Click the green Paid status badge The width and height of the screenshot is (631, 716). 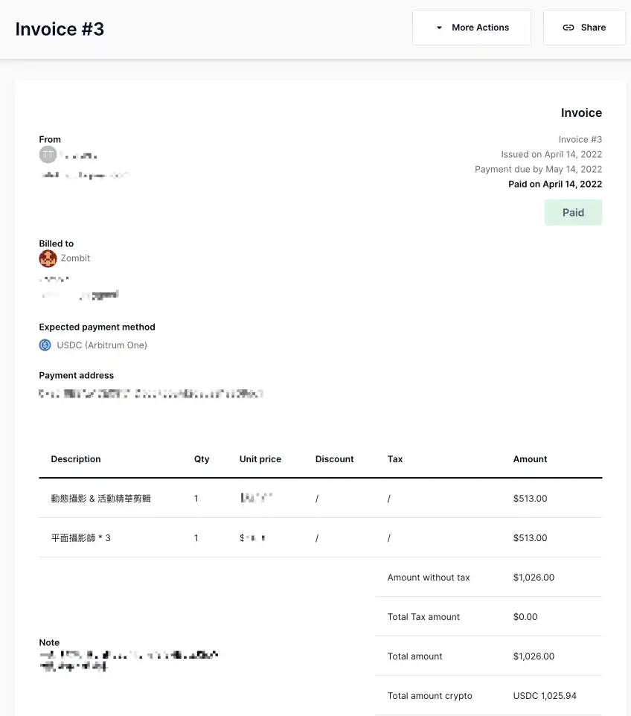click(x=573, y=212)
